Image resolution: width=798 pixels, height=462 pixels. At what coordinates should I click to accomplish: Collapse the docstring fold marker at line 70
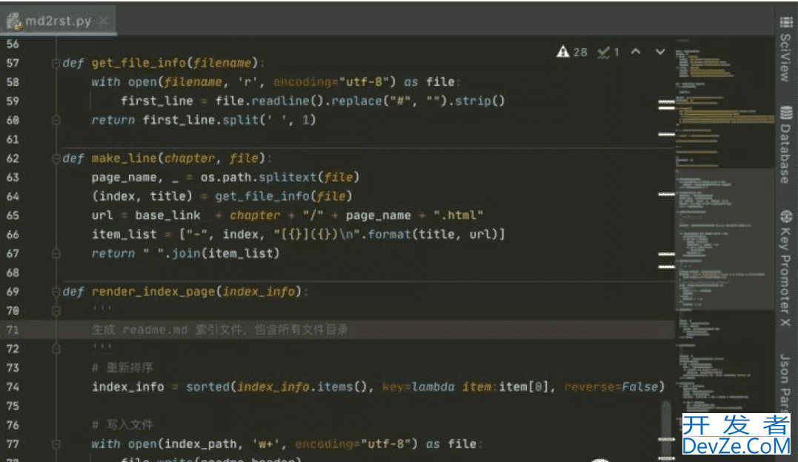click(x=56, y=310)
